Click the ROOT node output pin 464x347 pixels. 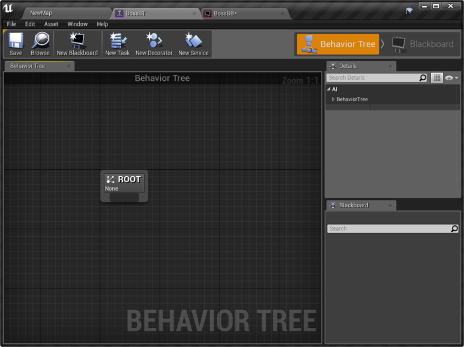(124, 197)
